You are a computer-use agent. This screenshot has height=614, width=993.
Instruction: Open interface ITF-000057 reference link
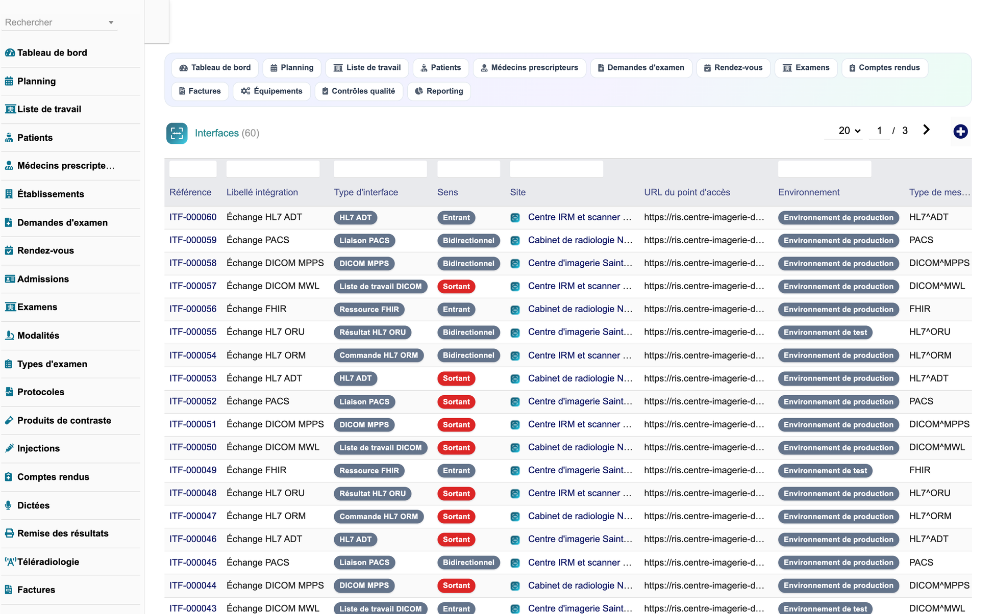click(193, 286)
